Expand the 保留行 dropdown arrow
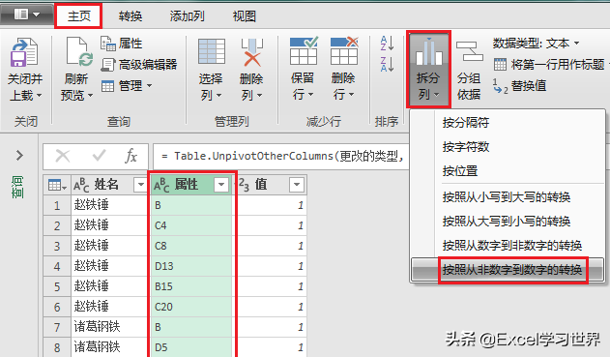The height and width of the screenshot is (357, 610). (x=310, y=95)
